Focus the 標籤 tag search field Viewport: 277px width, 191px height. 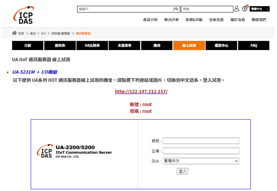(207, 9)
